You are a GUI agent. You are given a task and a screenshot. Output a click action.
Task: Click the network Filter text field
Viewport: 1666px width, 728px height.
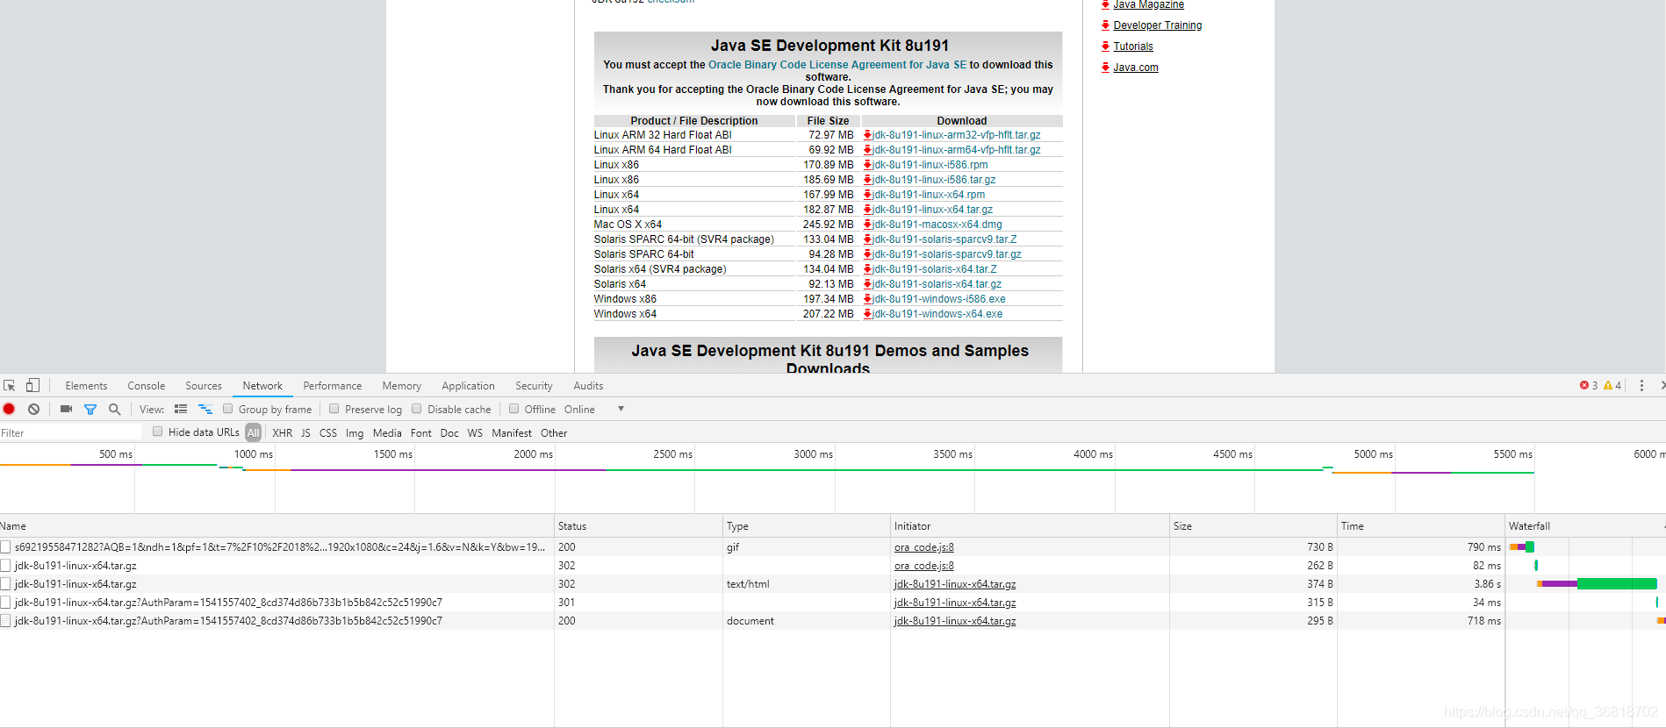pos(70,432)
